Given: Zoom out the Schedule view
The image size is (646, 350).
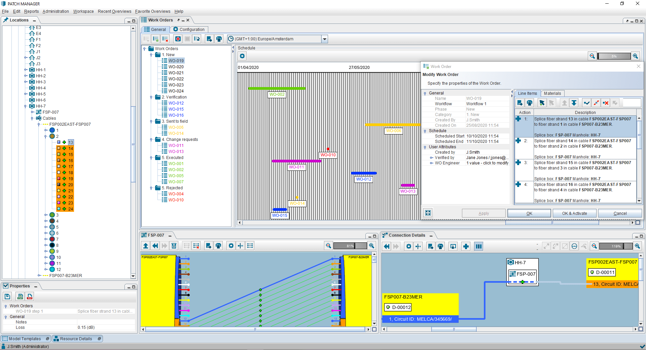Looking at the screenshot, I should pyautogui.click(x=592, y=56).
